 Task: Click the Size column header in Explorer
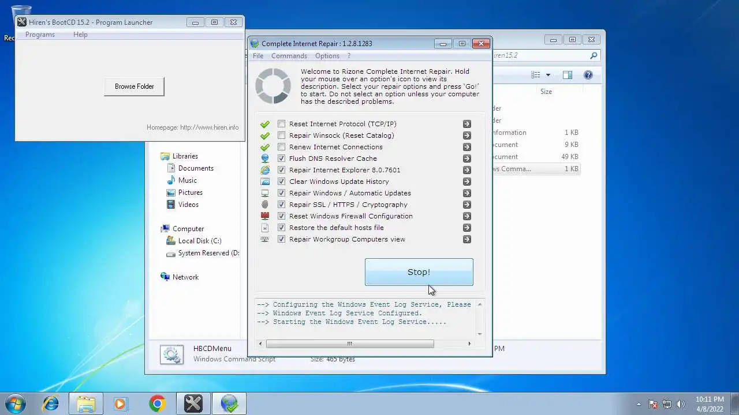click(546, 92)
